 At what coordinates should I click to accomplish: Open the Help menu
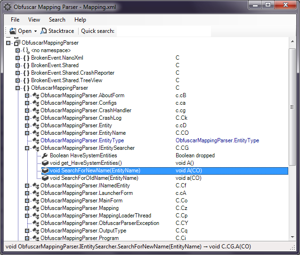click(x=80, y=20)
